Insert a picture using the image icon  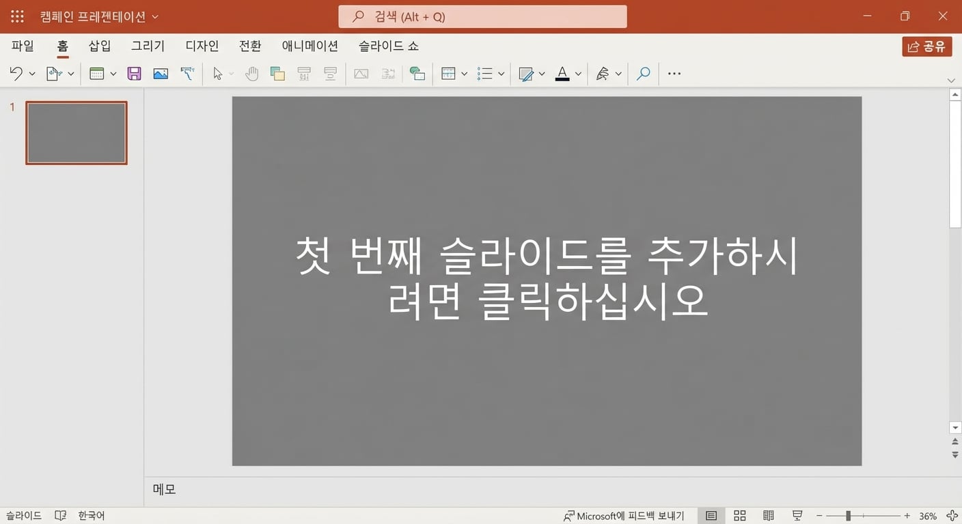coord(161,74)
